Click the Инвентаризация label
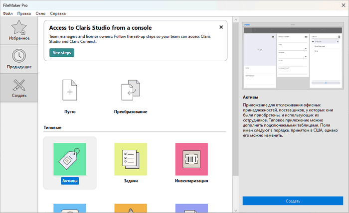The width and height of the screenshot is (349, 213). 191,181
